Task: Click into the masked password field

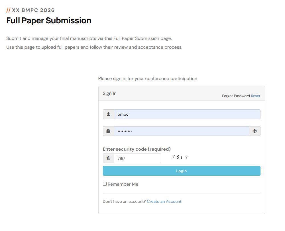Action: click(x=182, y=131)
